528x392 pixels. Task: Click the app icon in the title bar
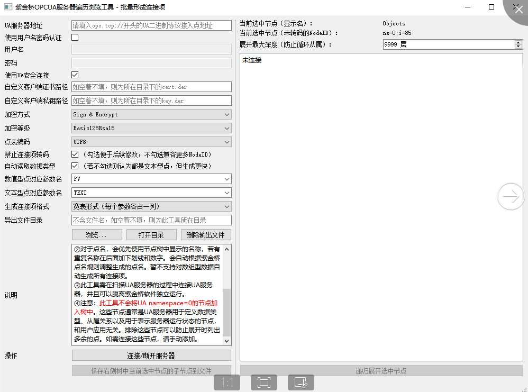pyautogui.click(x=8, y=7)
